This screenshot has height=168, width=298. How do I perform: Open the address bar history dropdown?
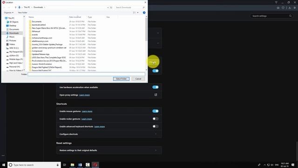click(x=108, y=7)
